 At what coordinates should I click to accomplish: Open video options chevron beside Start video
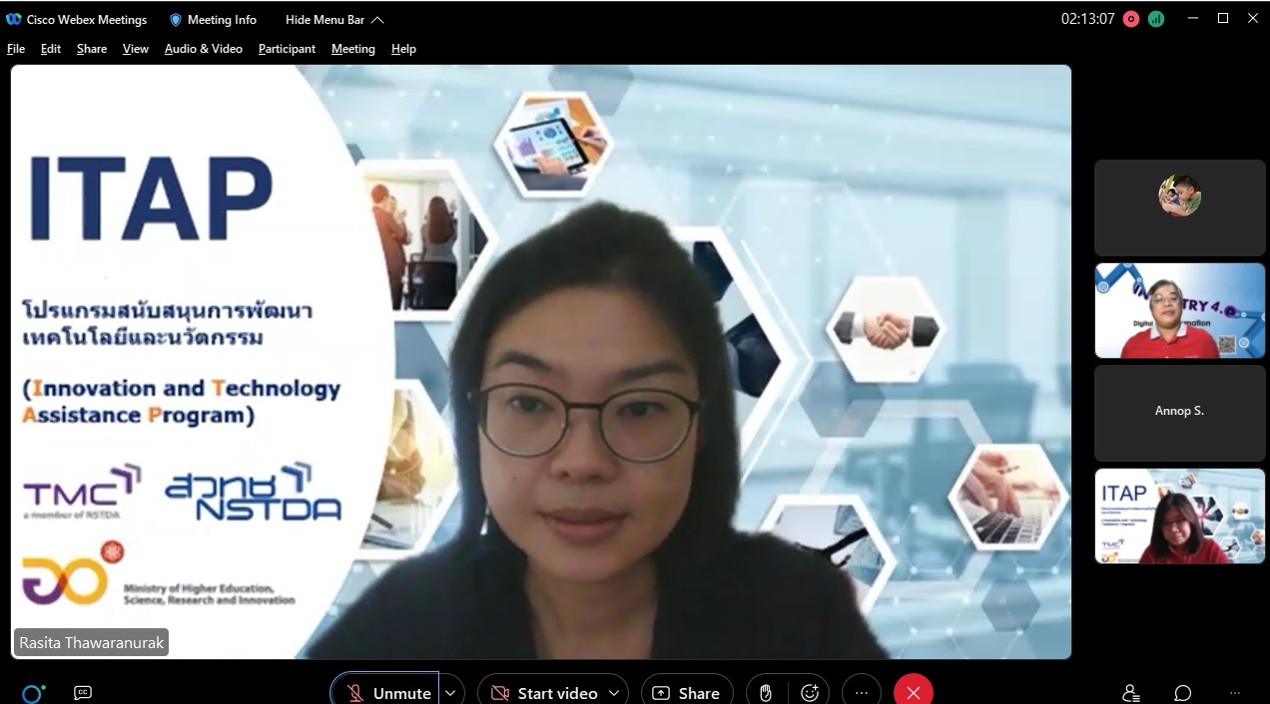tap(615, 692)
